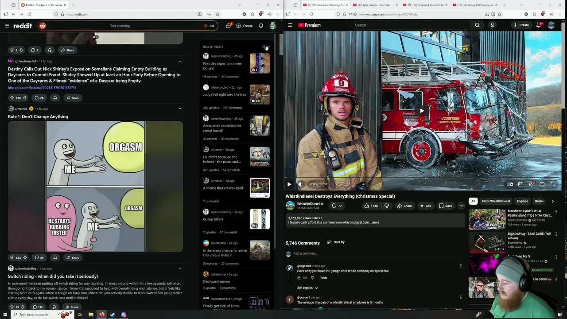Like the BigEbullt comment (13K)
The width and height of the screenshot is (567, 319).
pyautogui.click(x=299, y=278)
